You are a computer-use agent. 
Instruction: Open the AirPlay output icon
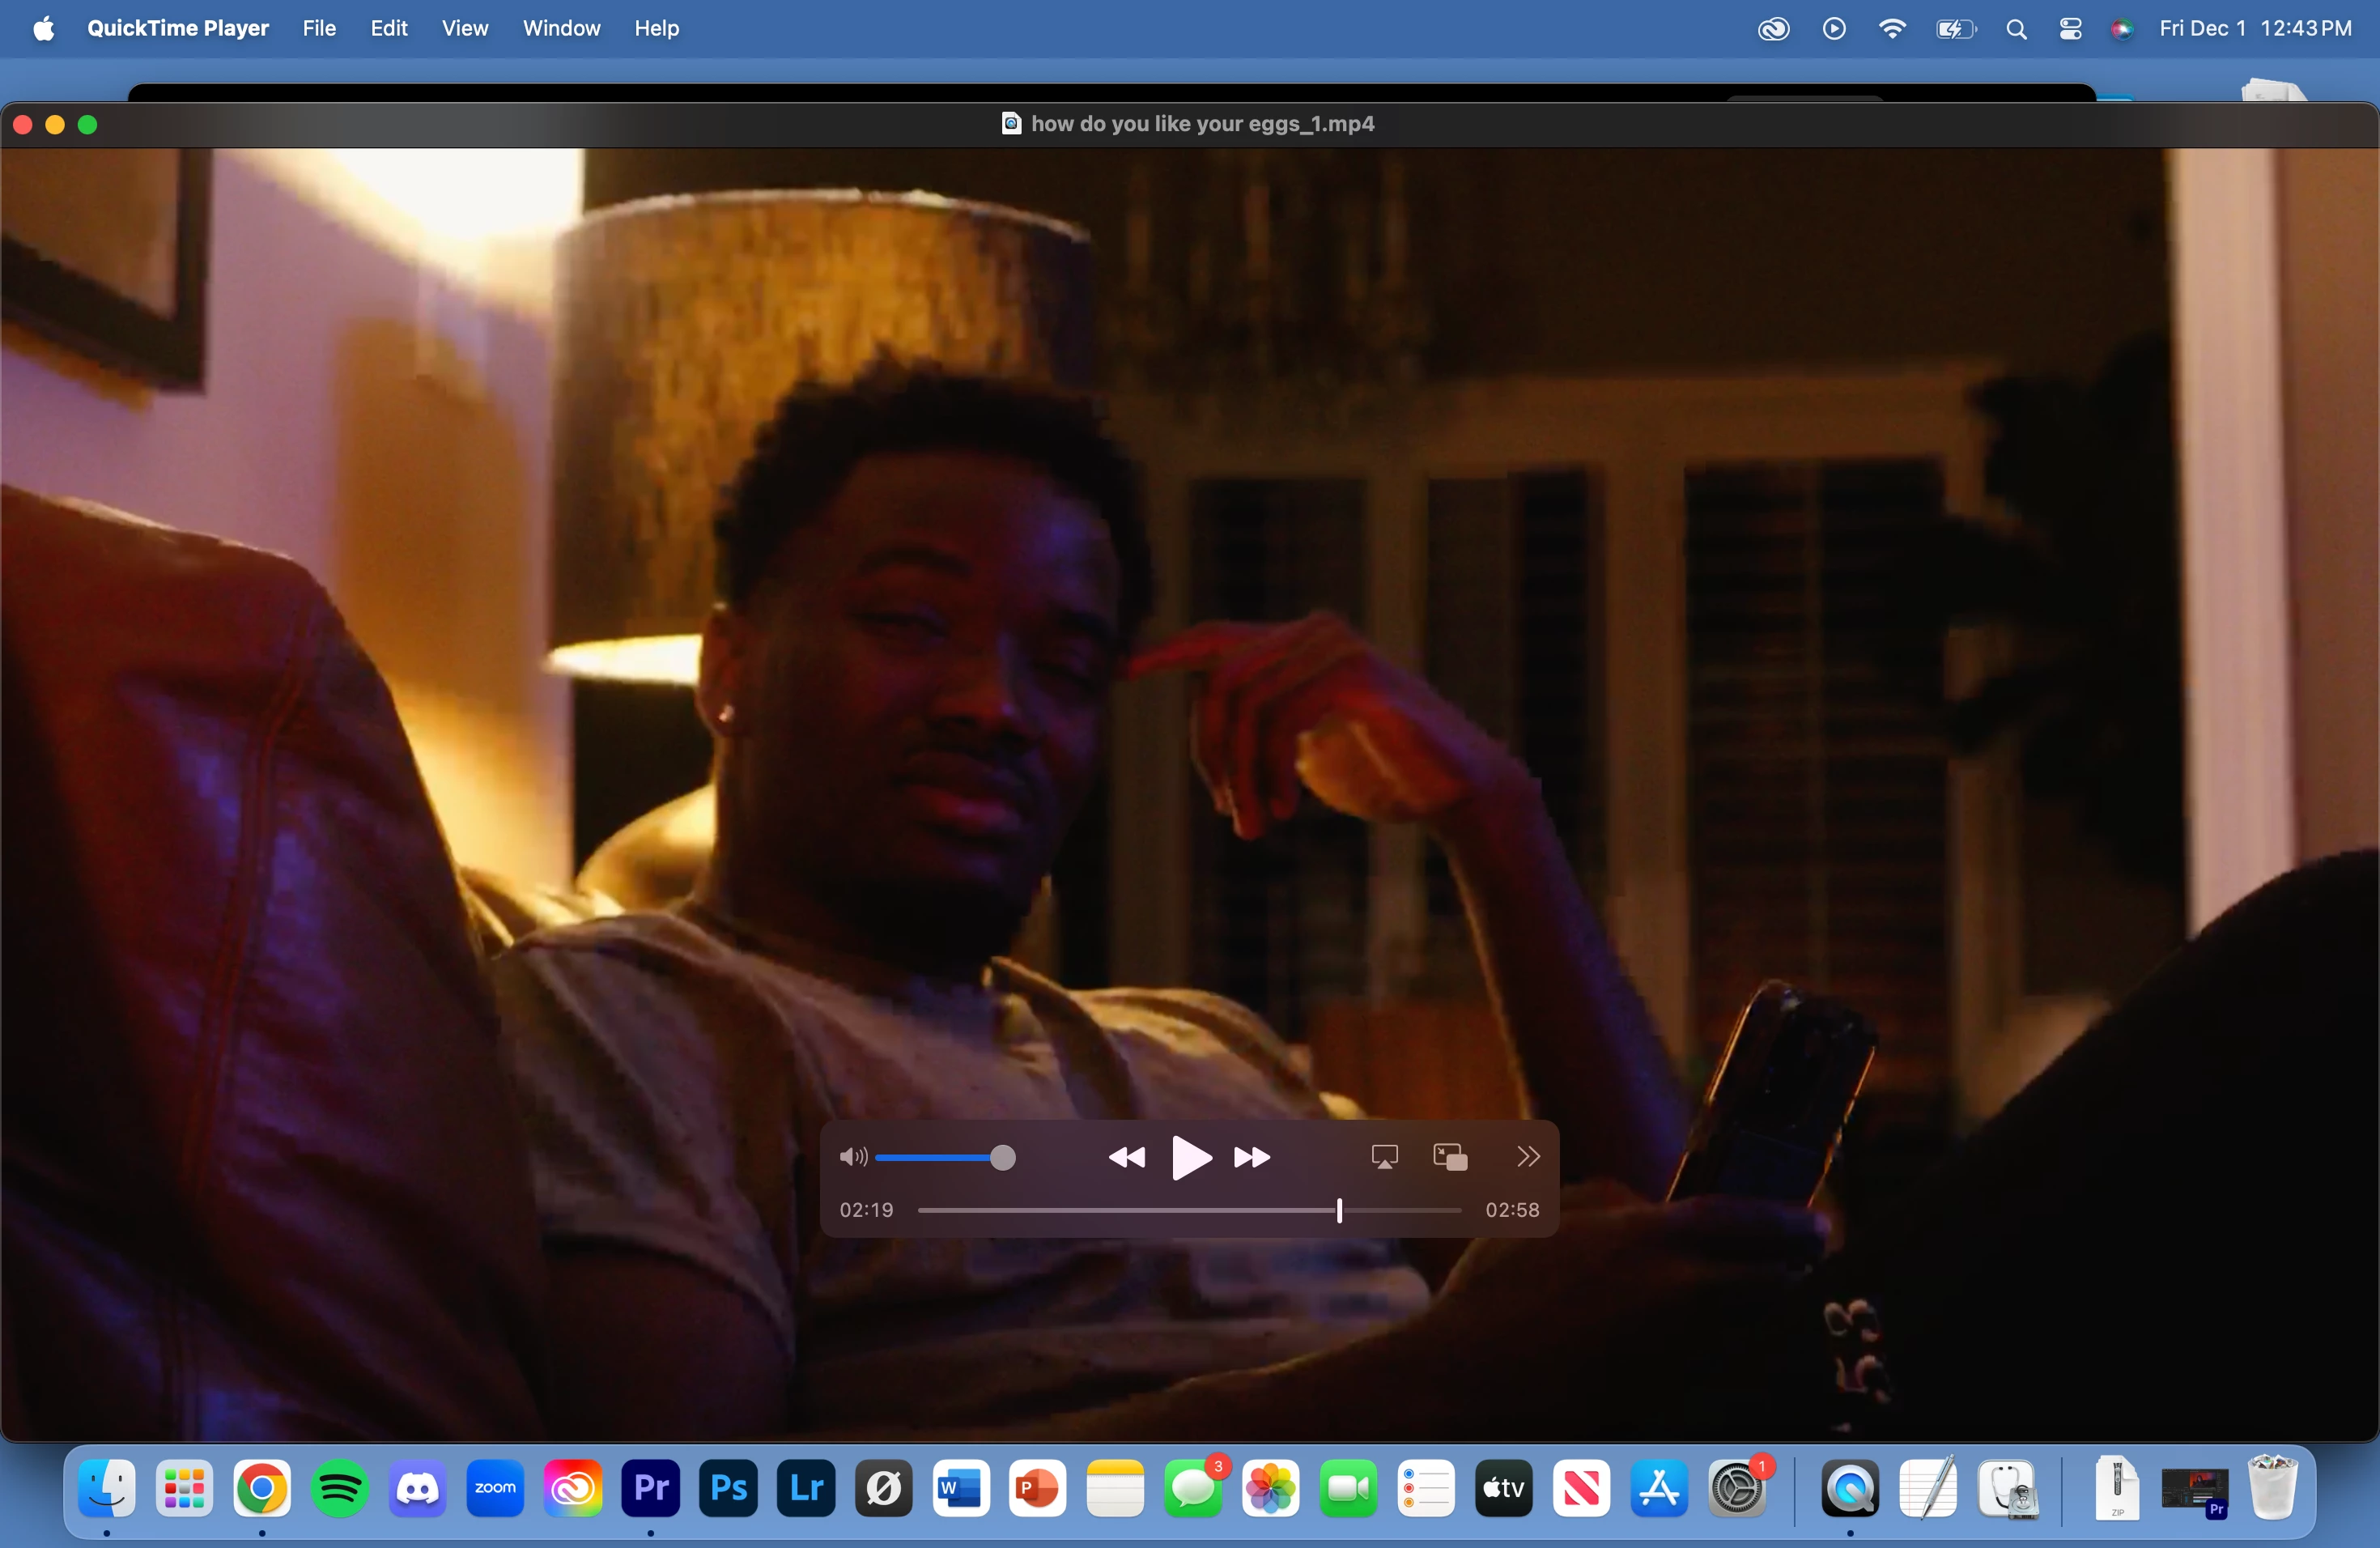[1384, 1157]
